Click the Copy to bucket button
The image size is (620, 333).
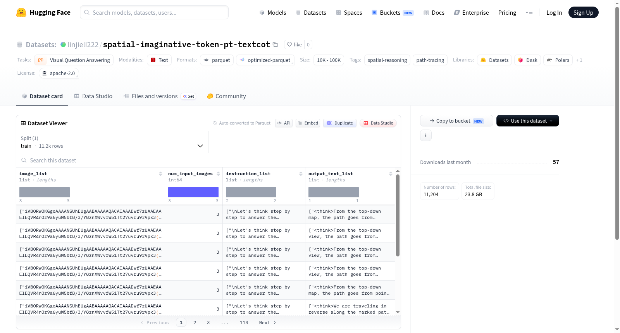[456, 121]
